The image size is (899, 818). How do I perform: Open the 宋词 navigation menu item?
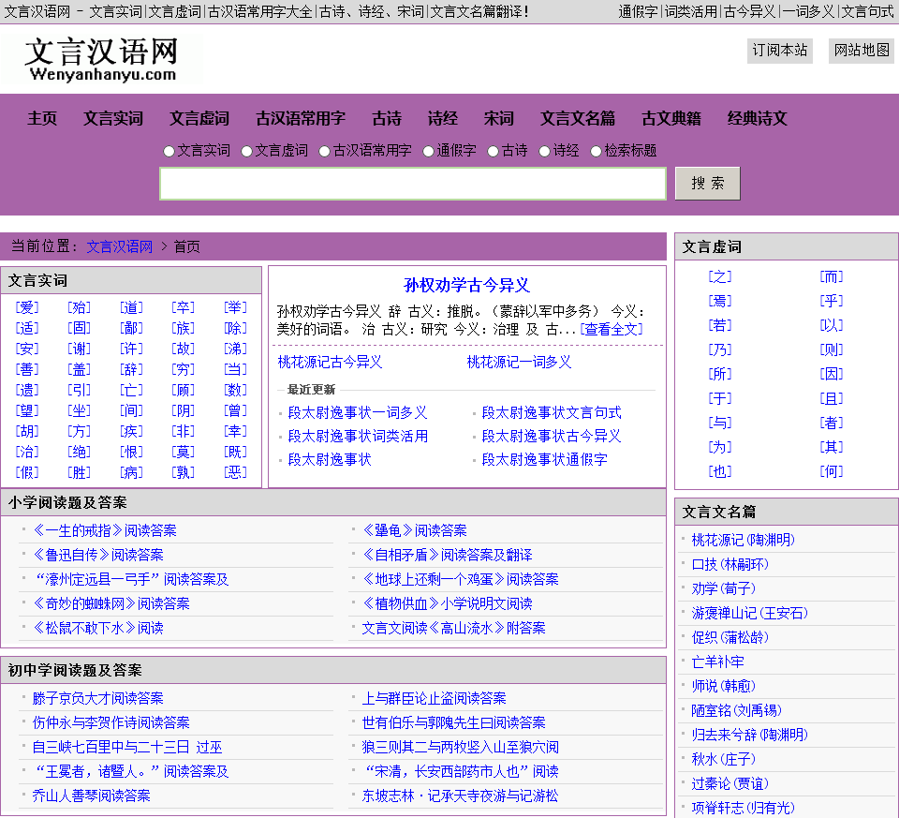point(499,119)
